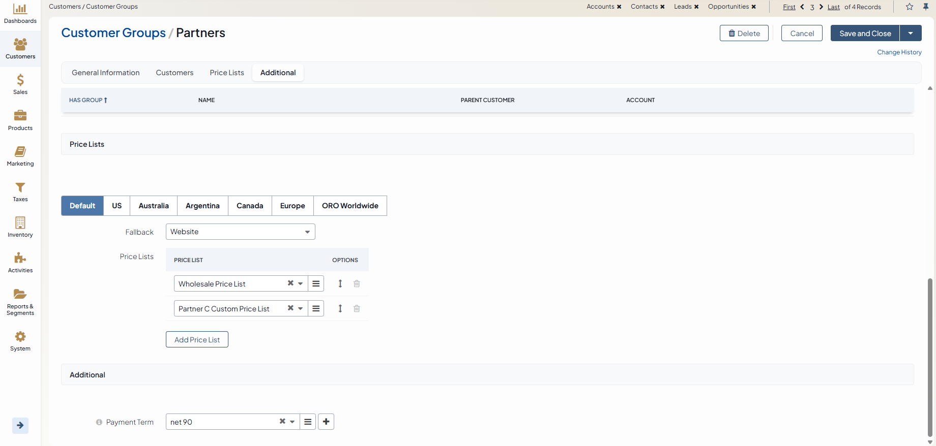936x446 pixels.
Task: Open the Inventory sidebar icon
Action: click(20, 227)
